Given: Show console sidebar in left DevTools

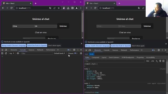Looking at the screenshot, I should [2, 53].
